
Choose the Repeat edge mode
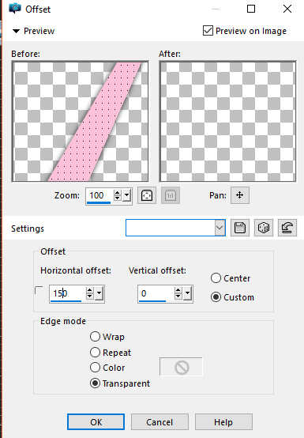95,352
